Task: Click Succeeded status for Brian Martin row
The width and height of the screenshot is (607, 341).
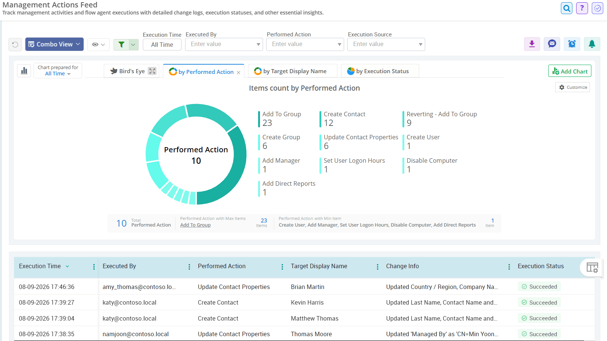Action: (x=539, y=287)
